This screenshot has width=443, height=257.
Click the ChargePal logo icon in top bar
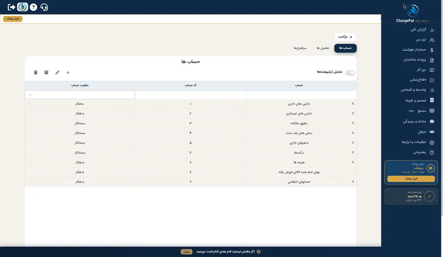point(22,7)
